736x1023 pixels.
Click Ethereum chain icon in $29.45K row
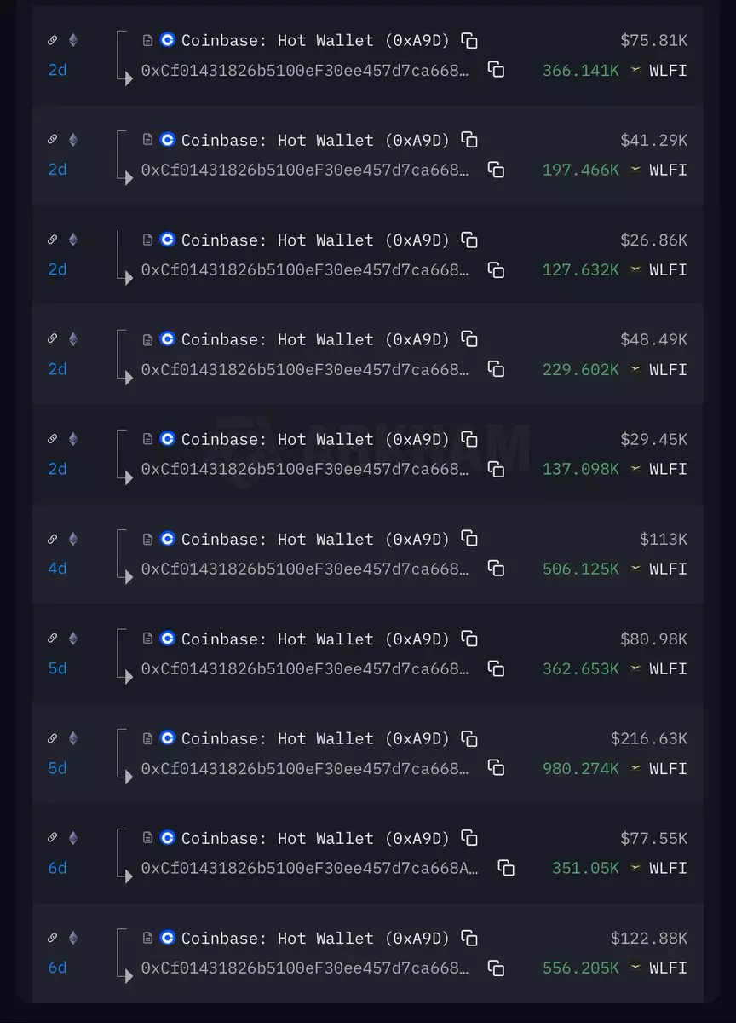(x=72, y=439)
